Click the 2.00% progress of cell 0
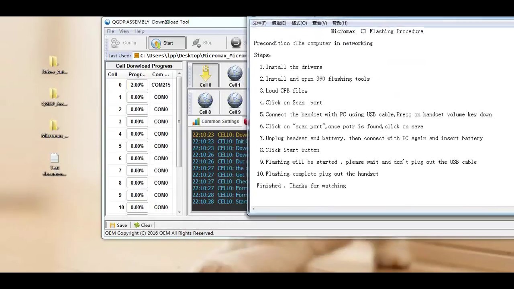 click(x=137, y=85)
